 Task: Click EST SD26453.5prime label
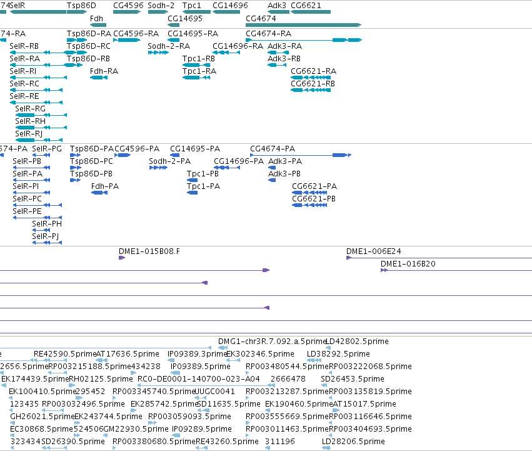353,378
